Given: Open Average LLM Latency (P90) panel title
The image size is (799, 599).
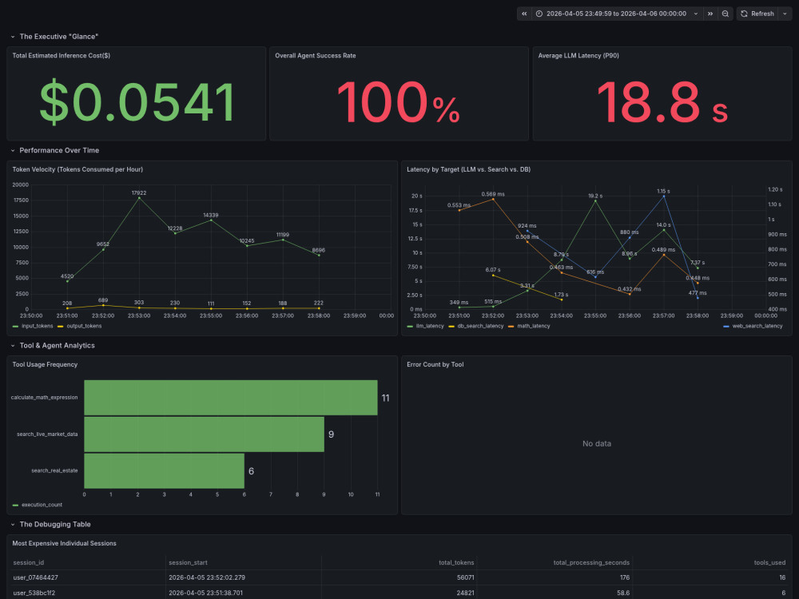Looking at the screenshot, I should (578, 56).
